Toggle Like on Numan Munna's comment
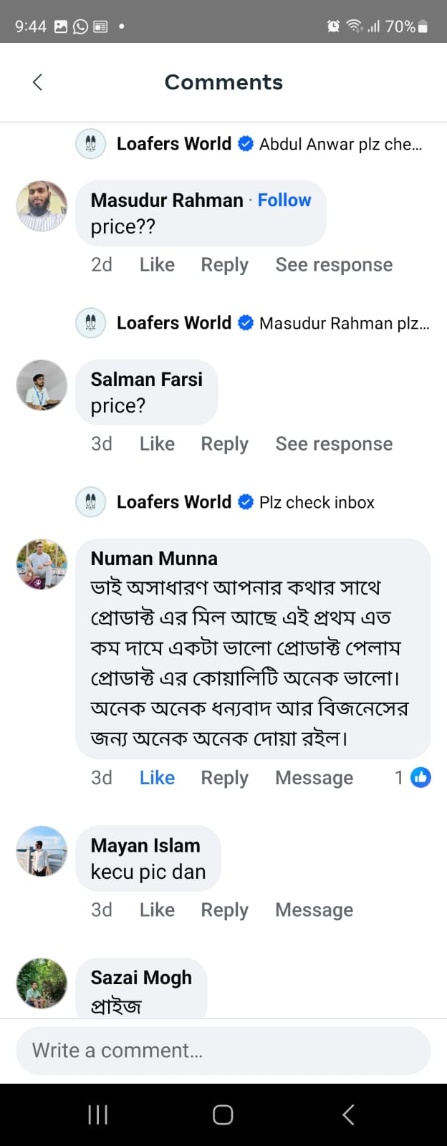 (x=157, y=778)
